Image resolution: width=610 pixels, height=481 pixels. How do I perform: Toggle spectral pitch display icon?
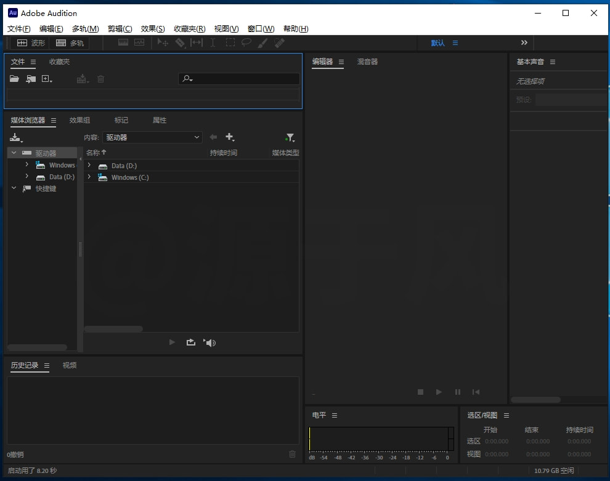point(139,42)
